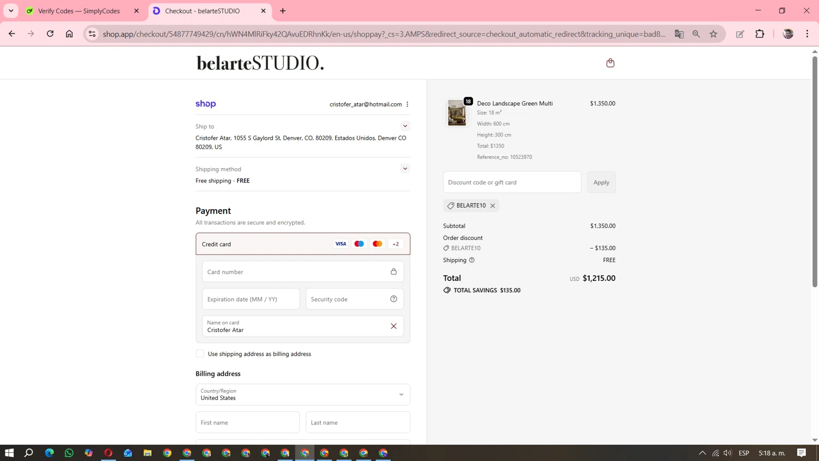Click the Discount code or gift card field
This screenshot has height=461, width=819.
click(512, 182)
